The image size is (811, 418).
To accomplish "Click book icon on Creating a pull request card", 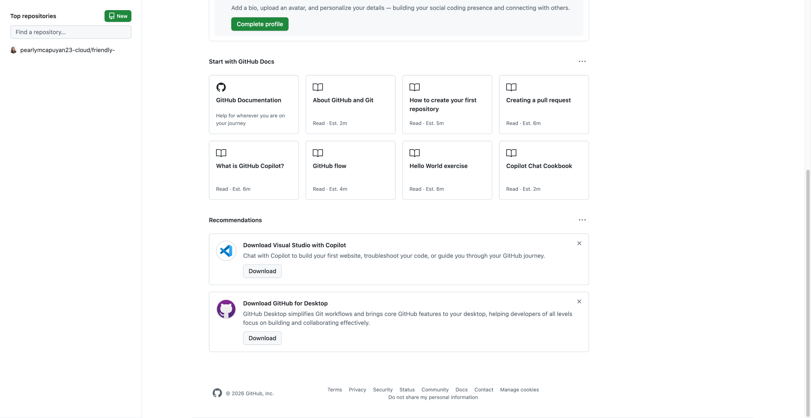I will tap(511, 87).
